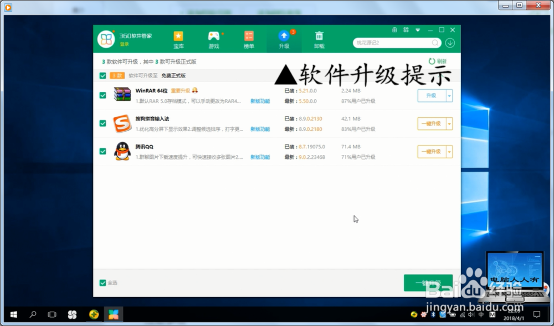Image resolution: width=554 pixels, height=326 pixels.
Task: Click the fan-shaped taskbar app icon
Action: point(72,314)
